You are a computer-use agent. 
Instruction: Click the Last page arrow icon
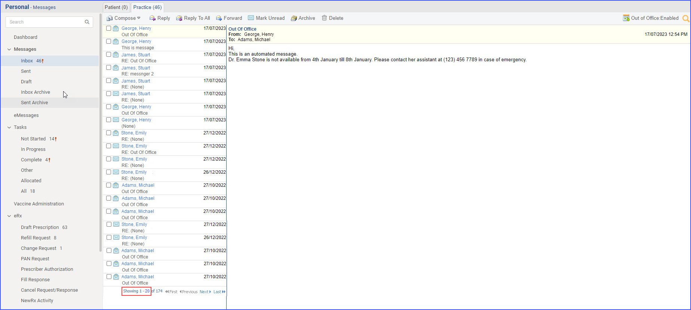pos(224,292)
